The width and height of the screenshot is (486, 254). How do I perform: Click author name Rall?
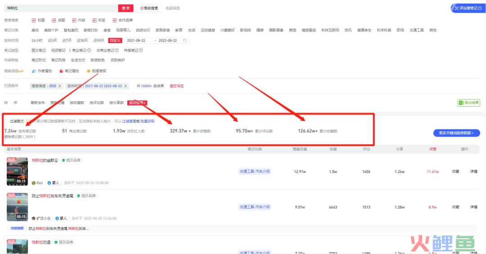pos(40,183)
